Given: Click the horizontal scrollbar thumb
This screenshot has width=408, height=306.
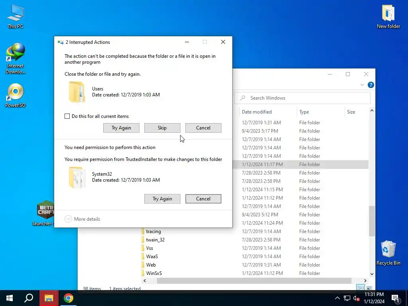Looking at the screenshot, I should click(254, 281).
